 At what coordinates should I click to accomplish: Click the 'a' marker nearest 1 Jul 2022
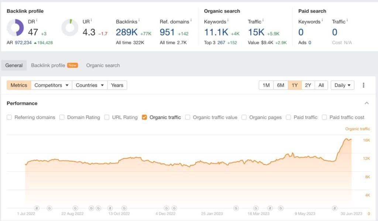click(37, 208)
